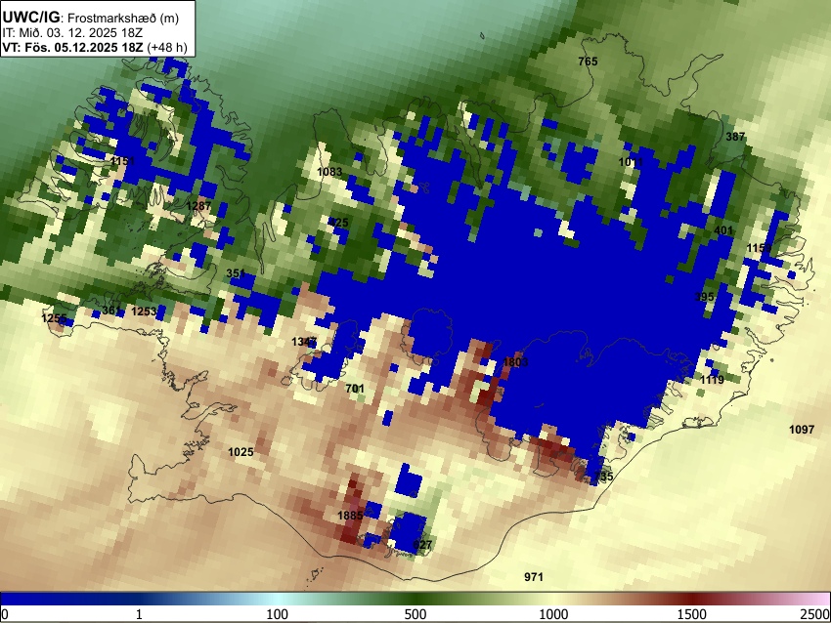Select the 1097 value label
This screenshot has width=831, height=623.
pyautogui.click(x=802, y=430)
